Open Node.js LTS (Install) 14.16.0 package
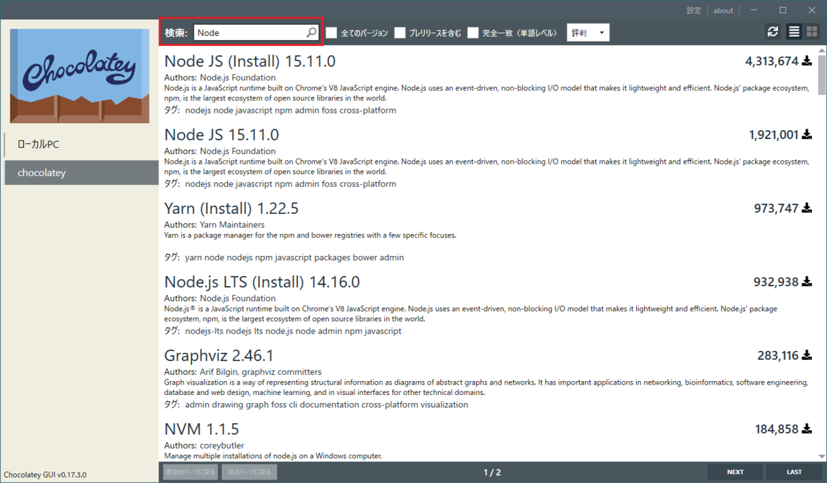Image resolution: width=827 pixels, height=483 pixels. coord(262,282)
